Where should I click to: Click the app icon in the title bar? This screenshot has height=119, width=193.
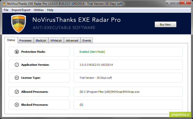coord(4,4)
